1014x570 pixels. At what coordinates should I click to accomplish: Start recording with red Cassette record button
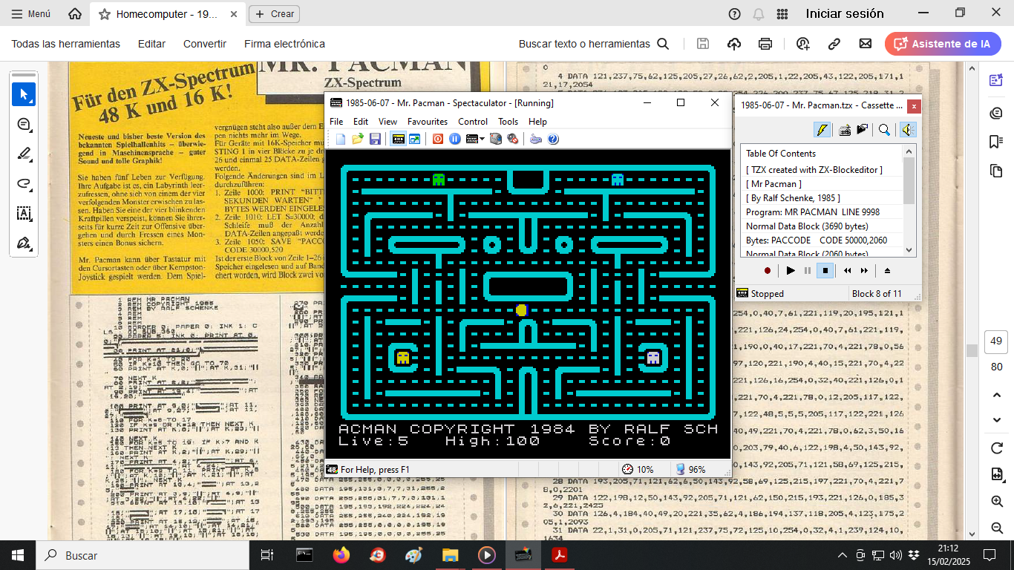coord(768,271)
